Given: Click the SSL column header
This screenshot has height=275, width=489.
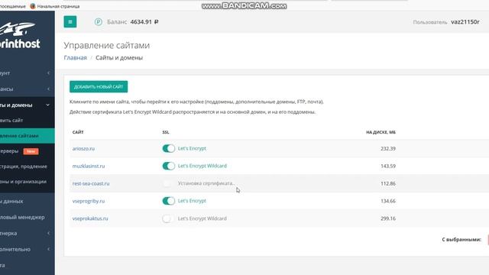Looking at the screenshot, I should pos(166,132).
